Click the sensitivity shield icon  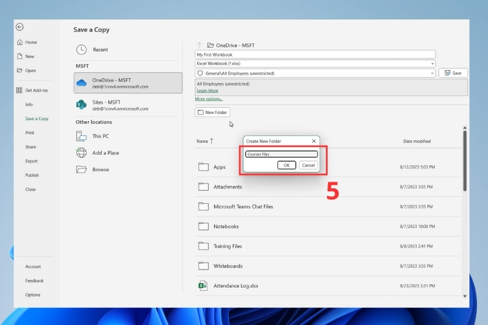[200, 73]
